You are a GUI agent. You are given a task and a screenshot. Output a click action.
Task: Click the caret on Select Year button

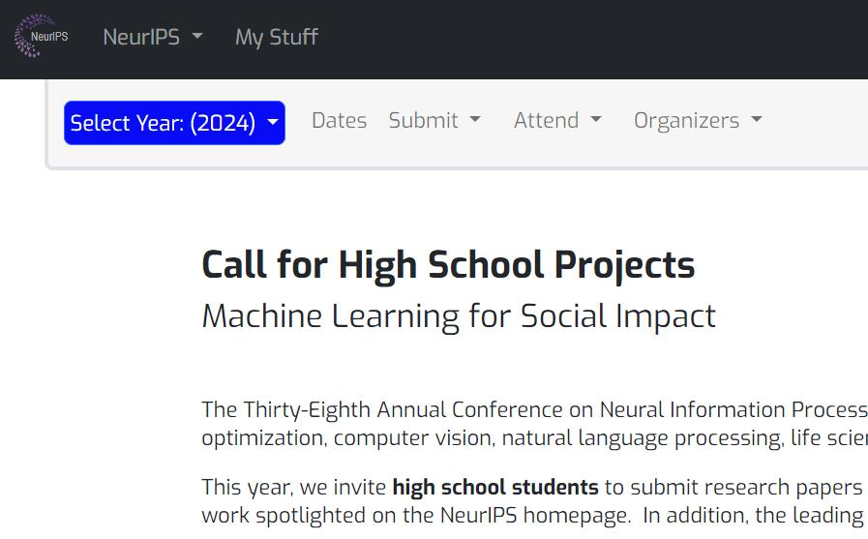pyautogui.click(x=273, y=123)
